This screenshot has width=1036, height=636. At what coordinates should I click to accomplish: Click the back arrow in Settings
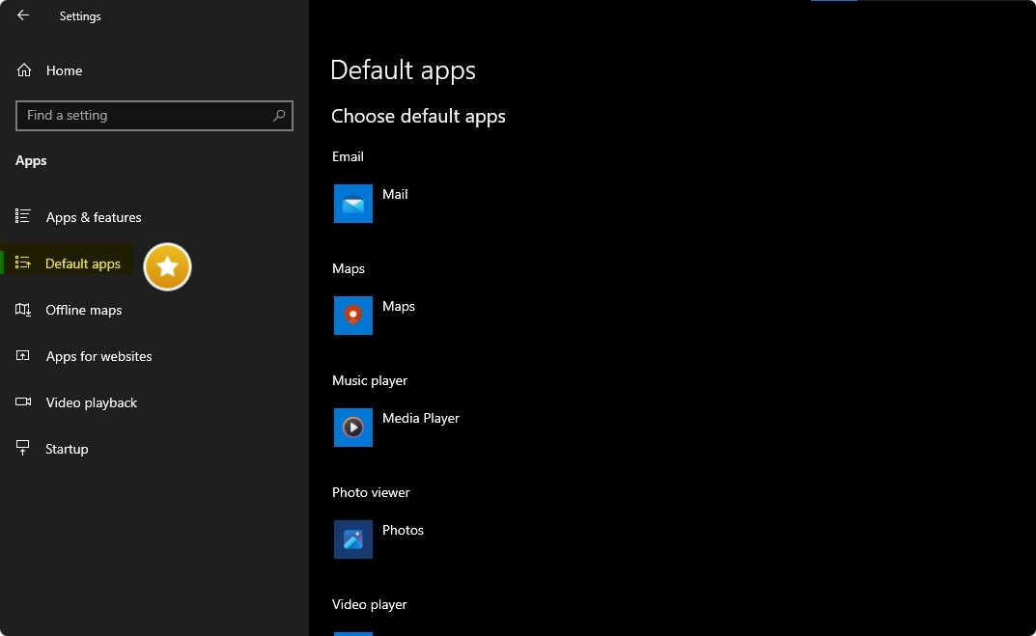[23, 15]
